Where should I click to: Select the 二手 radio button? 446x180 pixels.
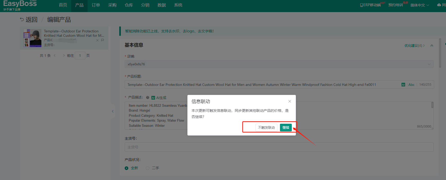(x=148, y=168)
